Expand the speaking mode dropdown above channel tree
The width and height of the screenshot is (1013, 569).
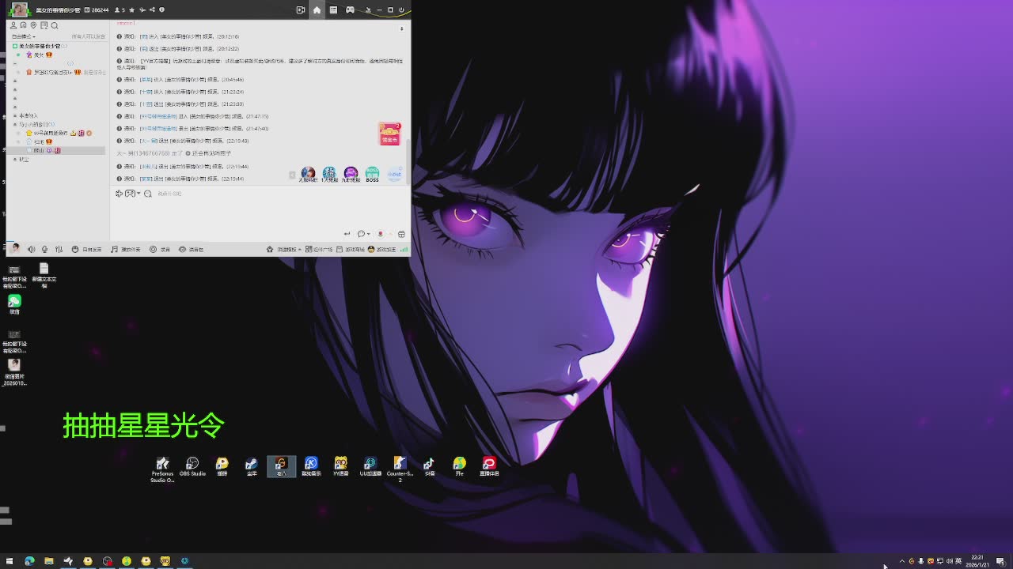pyautogui.click(x=22, y=36)
